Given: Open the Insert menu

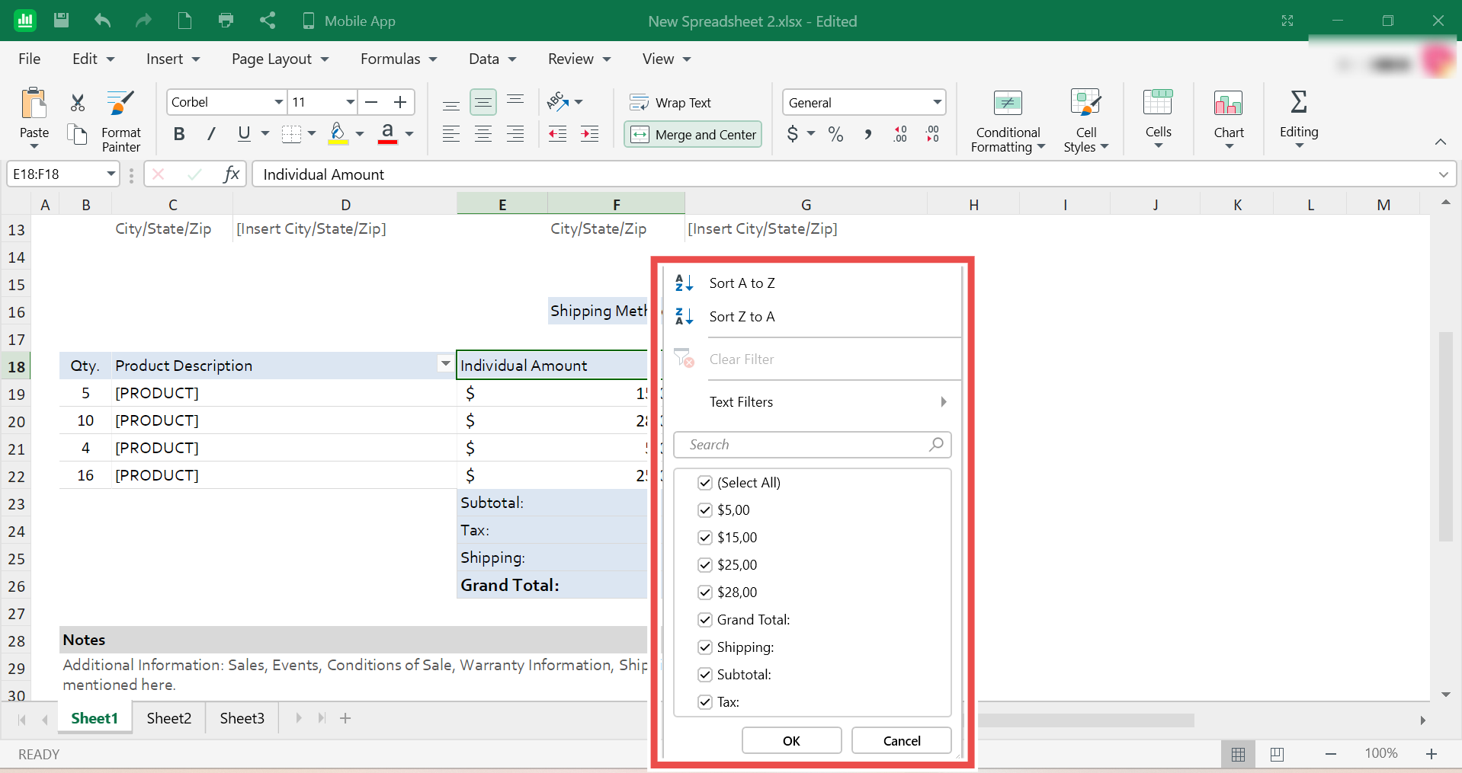Looking at the screenshot, I should click(172, 59).
